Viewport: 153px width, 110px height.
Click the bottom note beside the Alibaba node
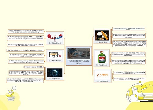click(129, 79)
